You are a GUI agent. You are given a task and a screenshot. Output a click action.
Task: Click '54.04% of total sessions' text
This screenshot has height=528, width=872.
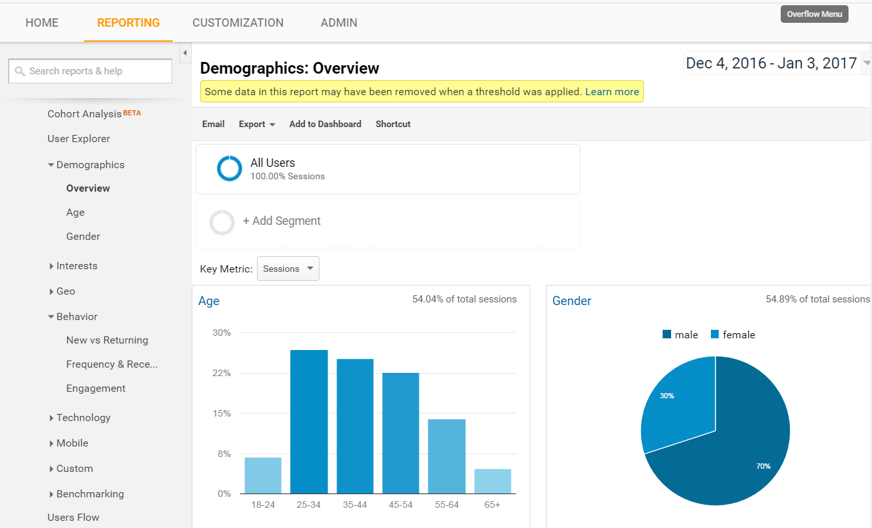[464, 299]
